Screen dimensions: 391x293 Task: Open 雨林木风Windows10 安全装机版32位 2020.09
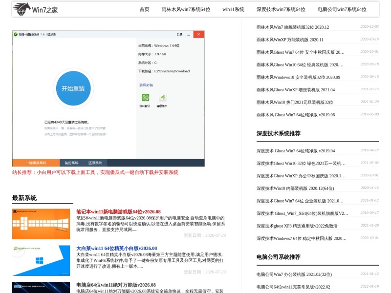tap(298, 77)
